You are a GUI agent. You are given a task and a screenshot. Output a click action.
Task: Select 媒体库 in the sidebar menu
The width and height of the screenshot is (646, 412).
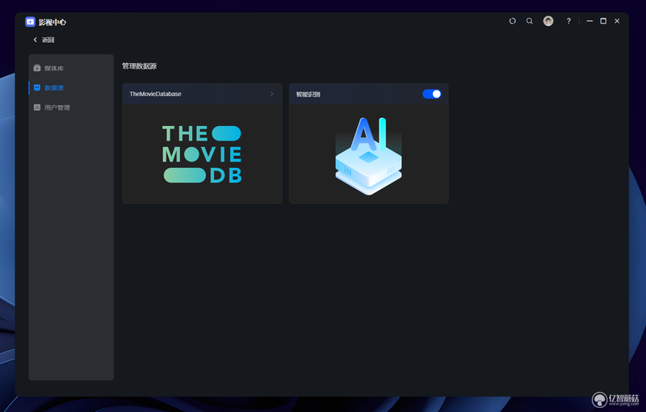[x=71, y=68]
